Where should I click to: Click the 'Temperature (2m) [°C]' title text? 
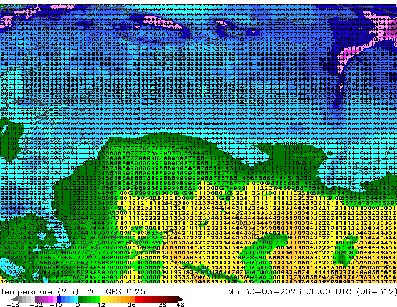coord(50,292)
